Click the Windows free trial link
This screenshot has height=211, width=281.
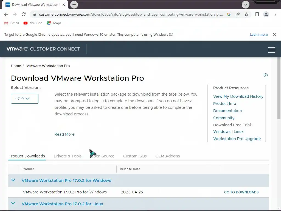coord(222,132)
